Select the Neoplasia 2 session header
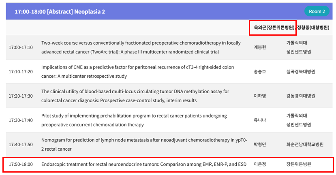 click(x=60, y=11)
